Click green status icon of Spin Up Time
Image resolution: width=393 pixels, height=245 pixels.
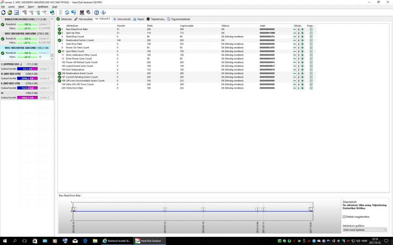point(59,33)
